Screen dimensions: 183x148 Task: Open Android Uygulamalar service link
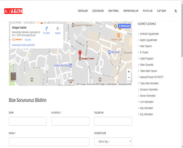(150, 34)
